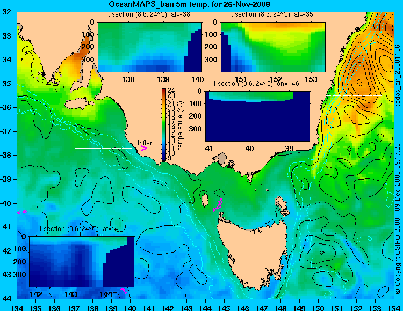The width and height of the screenshot is (403, 311).
Task: Click the white dashed section line at latitude -38
Action: (103, 148)
